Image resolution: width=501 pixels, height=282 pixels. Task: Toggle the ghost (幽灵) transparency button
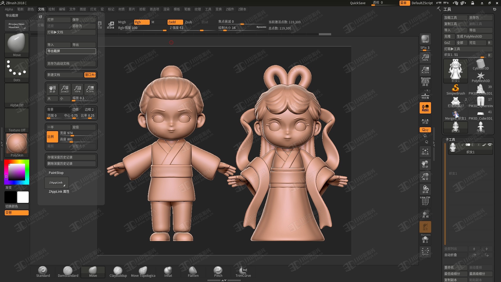pyautogui.click(x=425, y=227)
